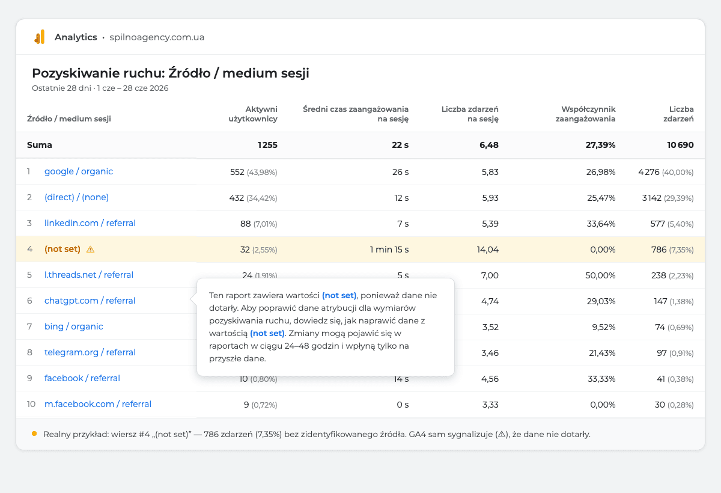
Task: Click the warning triangle next to (not set)
Action: (x=90, y=249)
